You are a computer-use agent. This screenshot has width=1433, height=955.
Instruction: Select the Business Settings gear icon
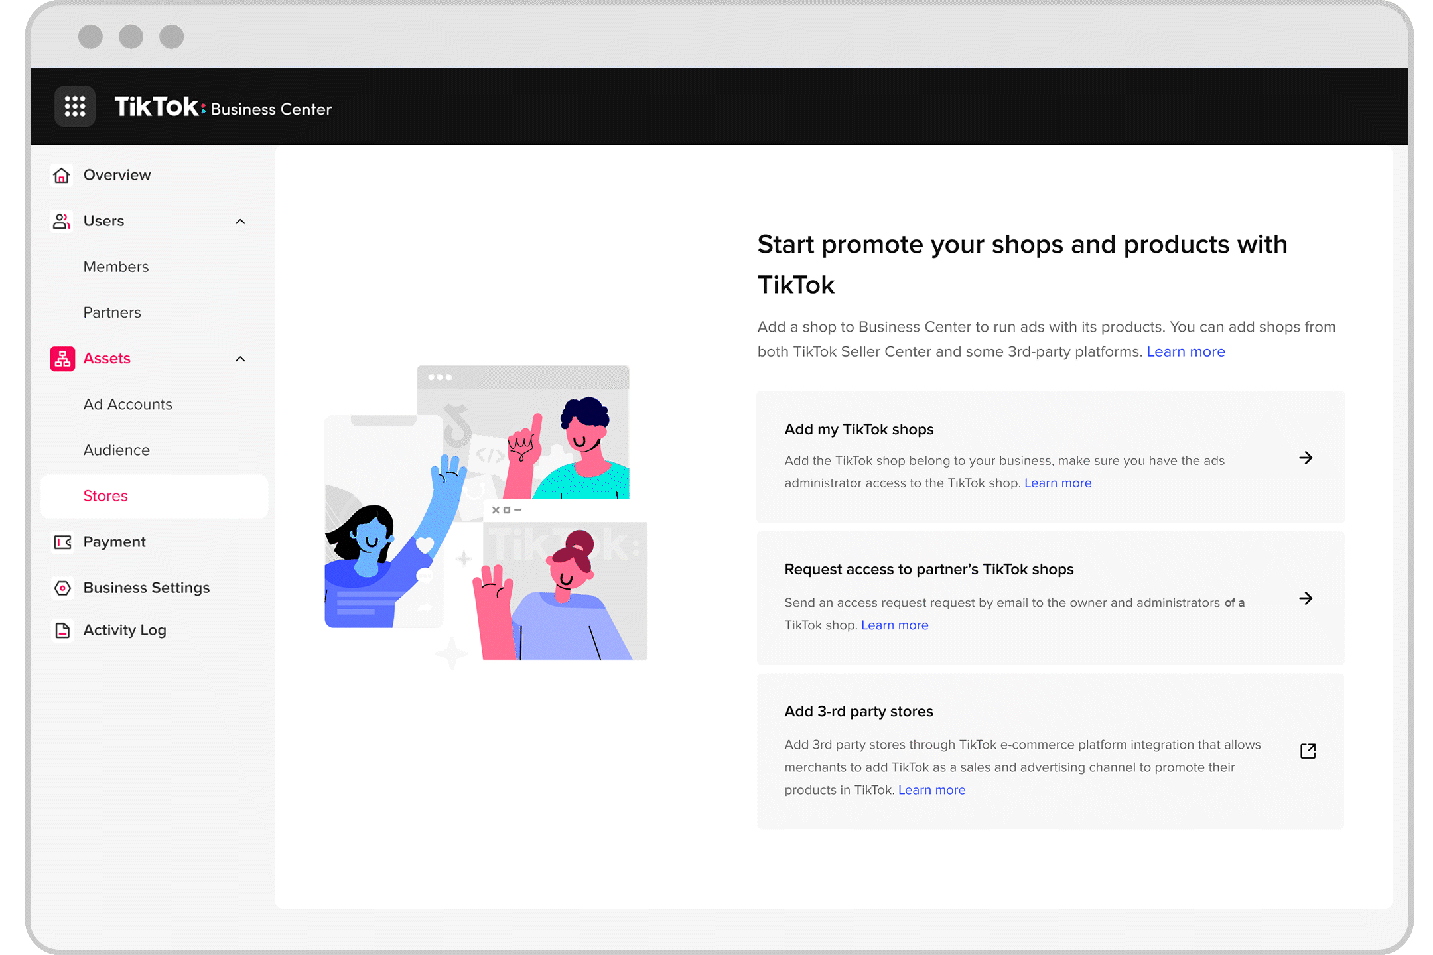(61, 588)
